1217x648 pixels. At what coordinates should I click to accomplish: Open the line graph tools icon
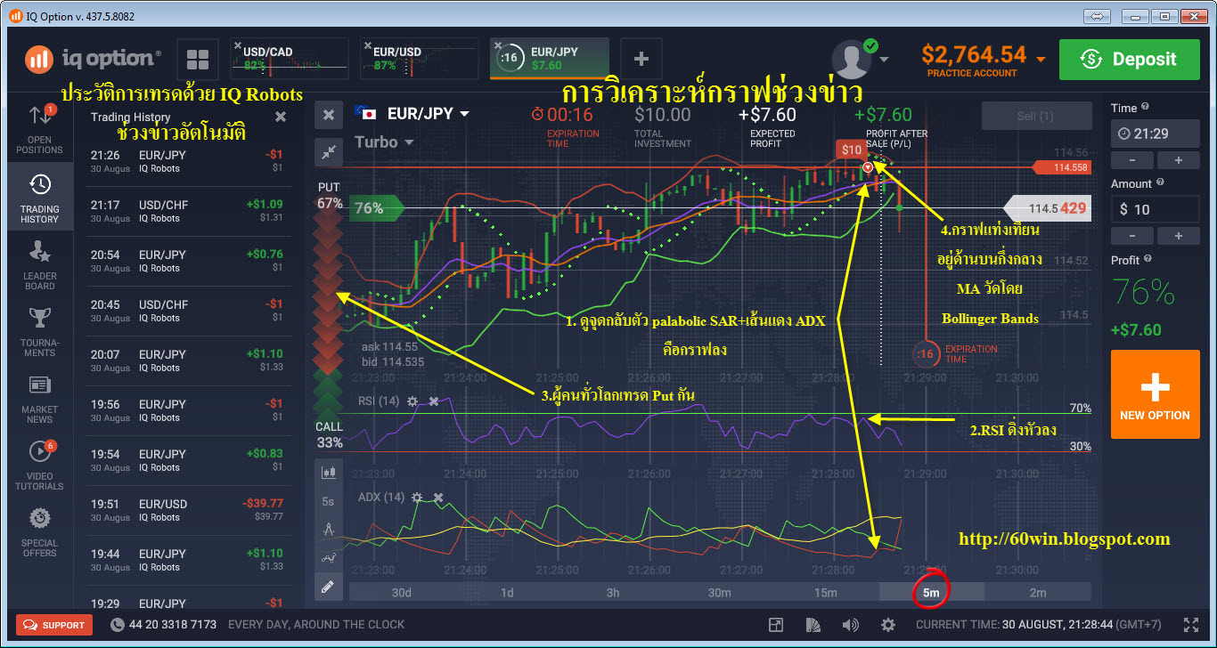[328, 558]
